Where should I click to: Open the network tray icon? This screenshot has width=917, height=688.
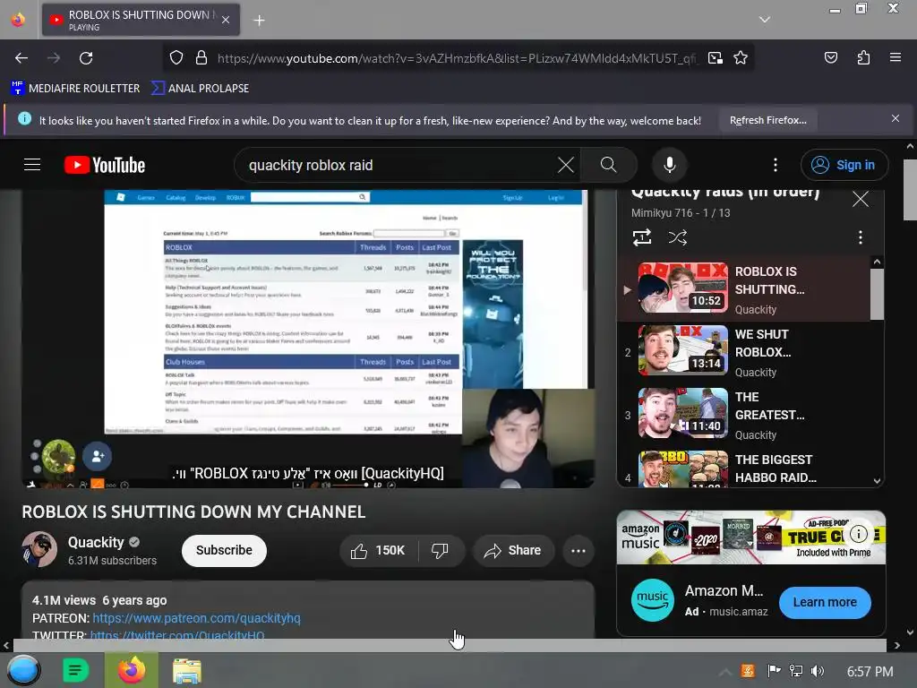(796, 671)
